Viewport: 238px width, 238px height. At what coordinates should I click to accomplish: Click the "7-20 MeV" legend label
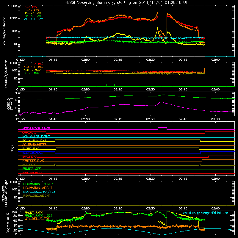click(x=32, y=73)
